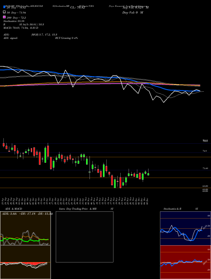211x279 pixels.
Task: Click the 'Avg Vol: 0.328 M' label
Action: 135,8
